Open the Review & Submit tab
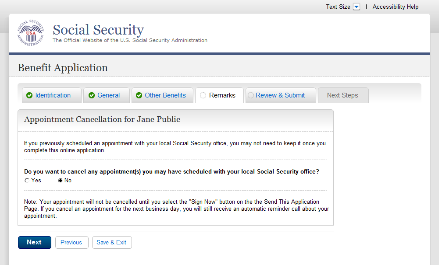Viewport: 442px width, 268px height. click(x=280, y=95)
